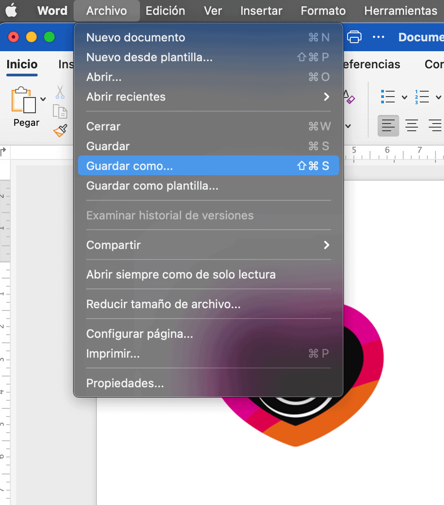This screenshot has height=505, width=444.
Task: Open the more options ellipsis in title bar
Action: pos(379,37)
